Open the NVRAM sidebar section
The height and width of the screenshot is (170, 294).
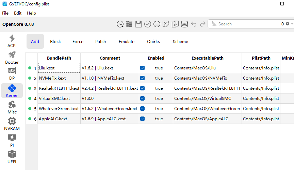[12, 124]
